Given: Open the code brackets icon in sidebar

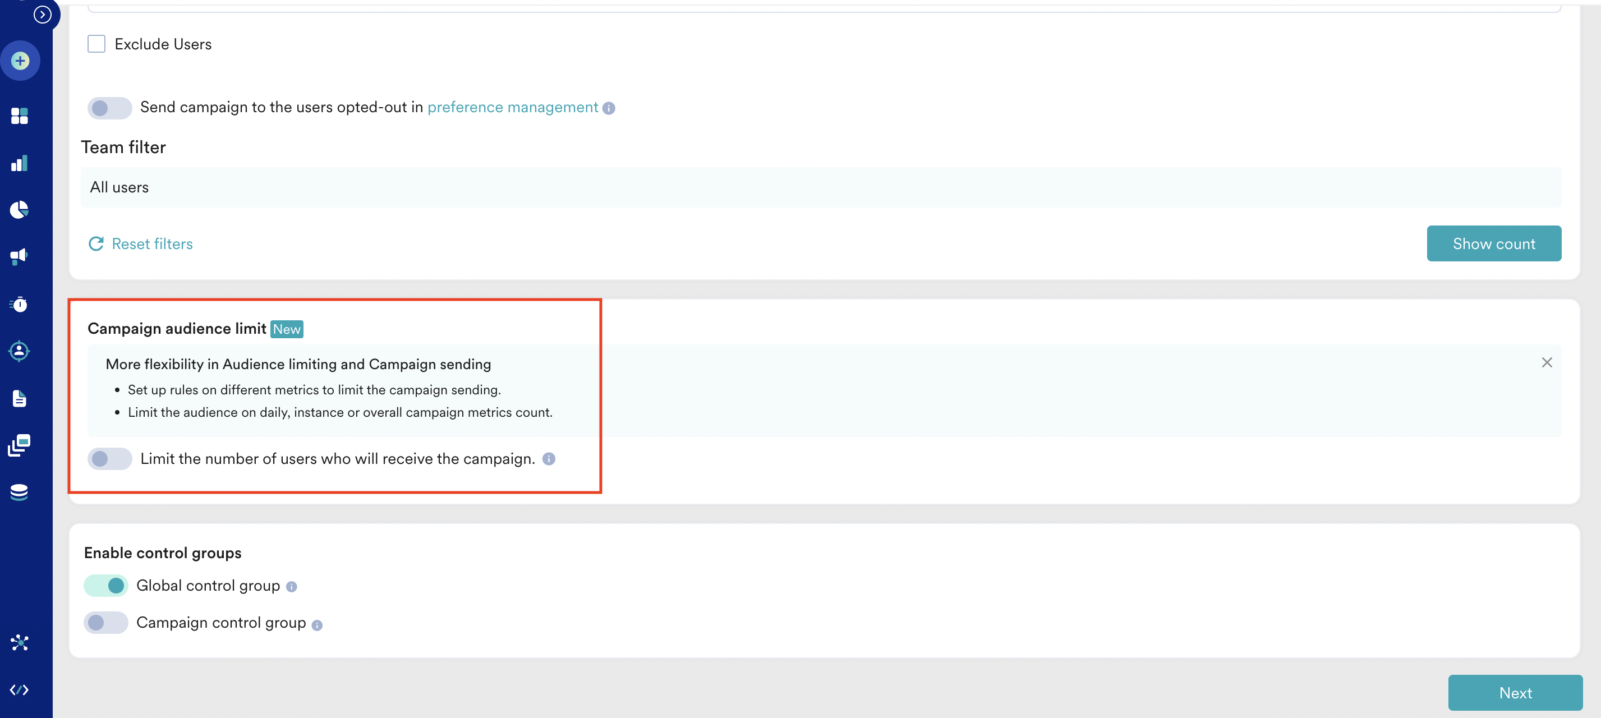Looking at the screenshot, I should pyautogui.click(x=19, y=690).
